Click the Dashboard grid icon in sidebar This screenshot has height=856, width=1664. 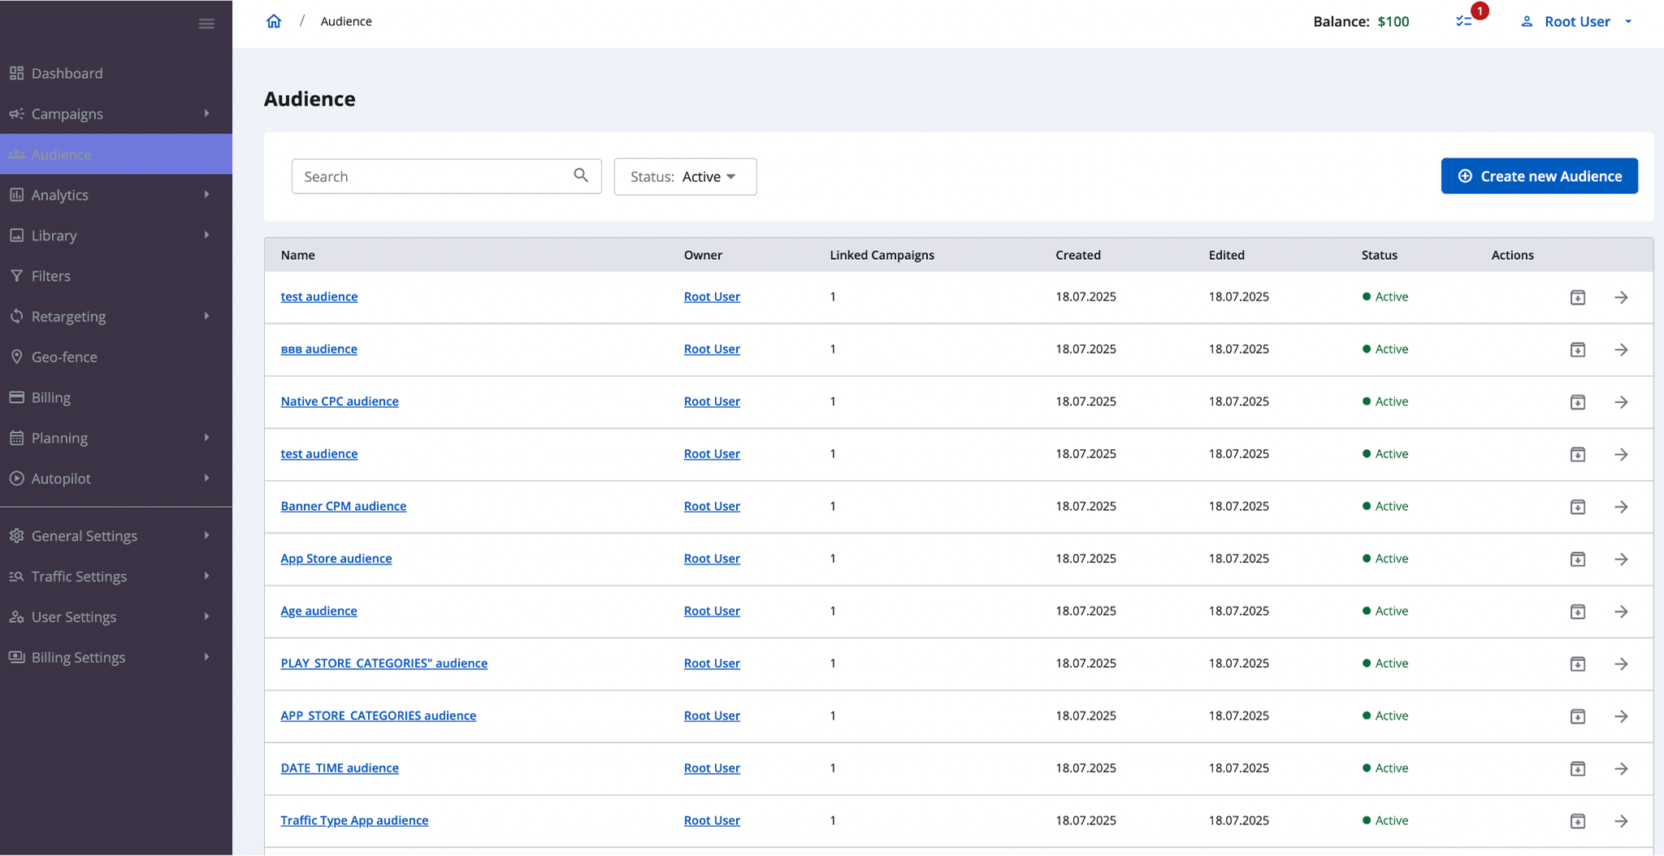pyautogui.click(x=16, y=73)
